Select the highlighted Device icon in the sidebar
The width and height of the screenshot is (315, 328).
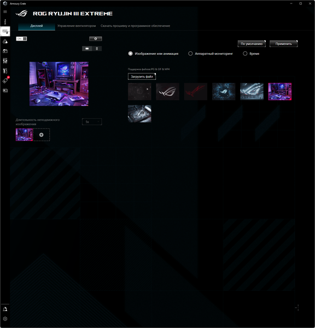(5, 32)
